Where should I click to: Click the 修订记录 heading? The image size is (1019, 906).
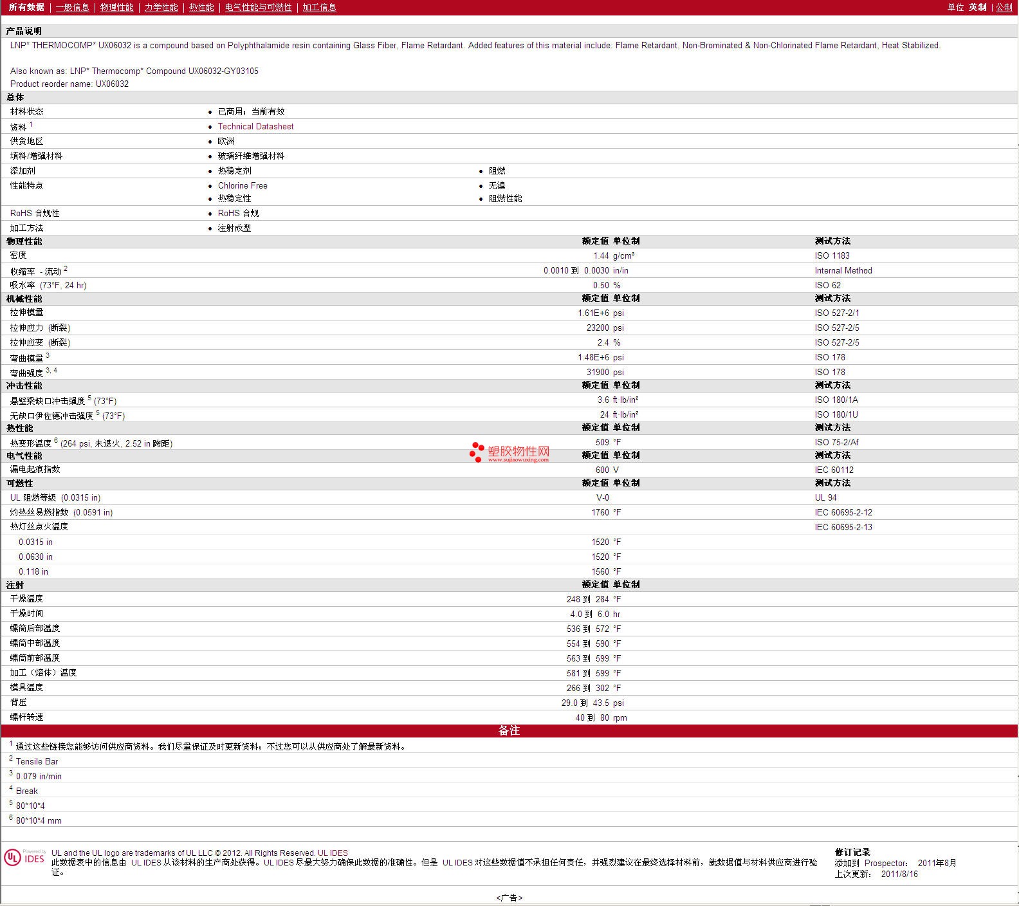(x=852, y=852)
